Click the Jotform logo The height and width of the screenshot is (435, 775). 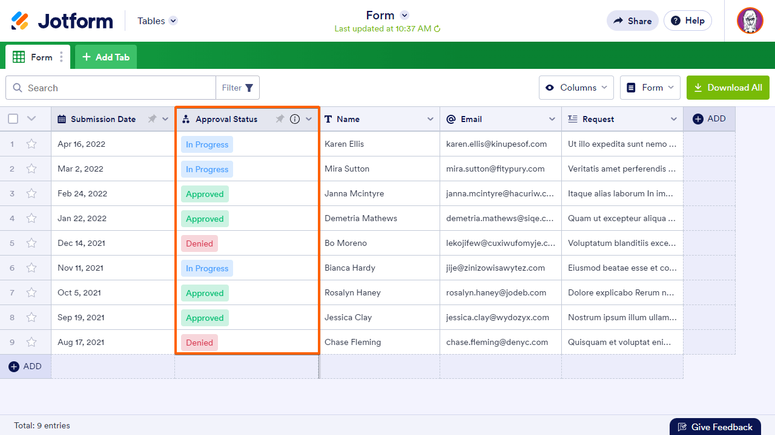pos(62,21)
